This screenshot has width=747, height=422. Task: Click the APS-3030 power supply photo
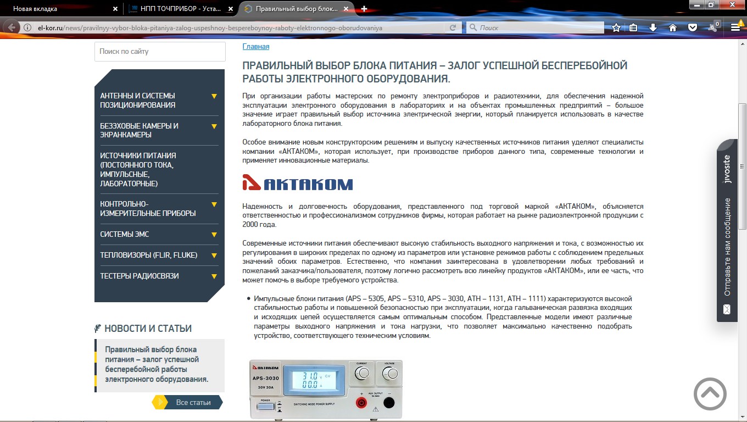(326, 390)
